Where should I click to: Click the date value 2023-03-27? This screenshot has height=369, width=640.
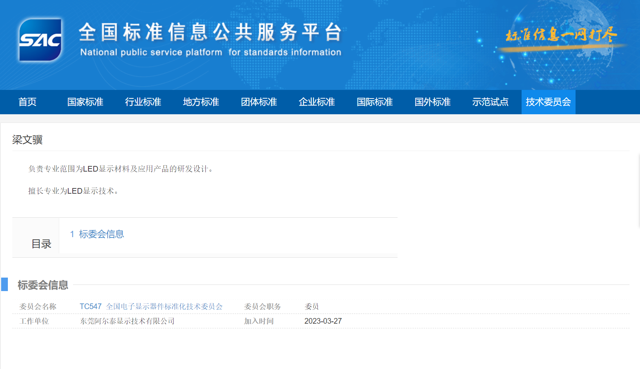pos(323,321)
